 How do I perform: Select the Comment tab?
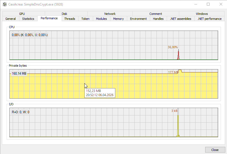156,14
